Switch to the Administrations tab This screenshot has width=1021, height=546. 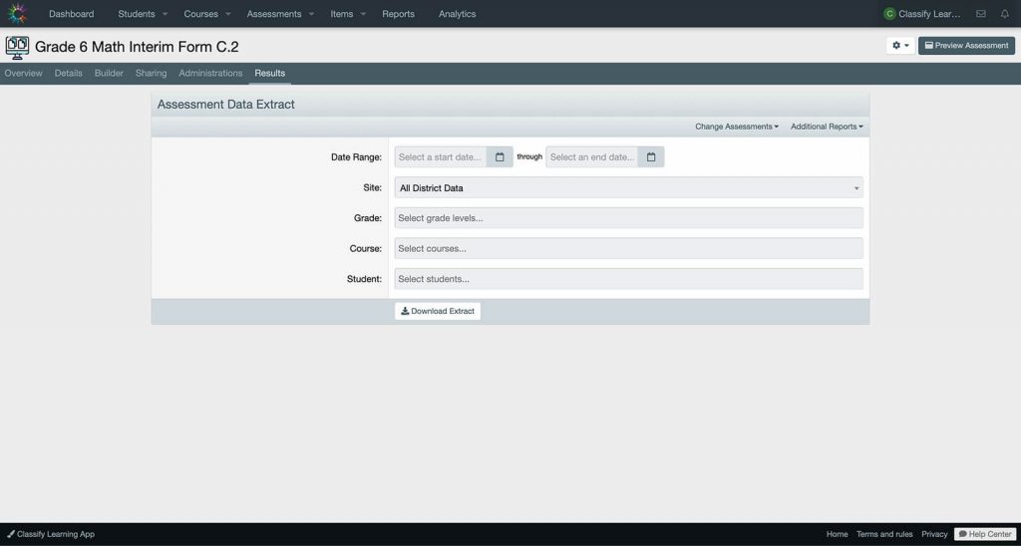tap(210, 73)
